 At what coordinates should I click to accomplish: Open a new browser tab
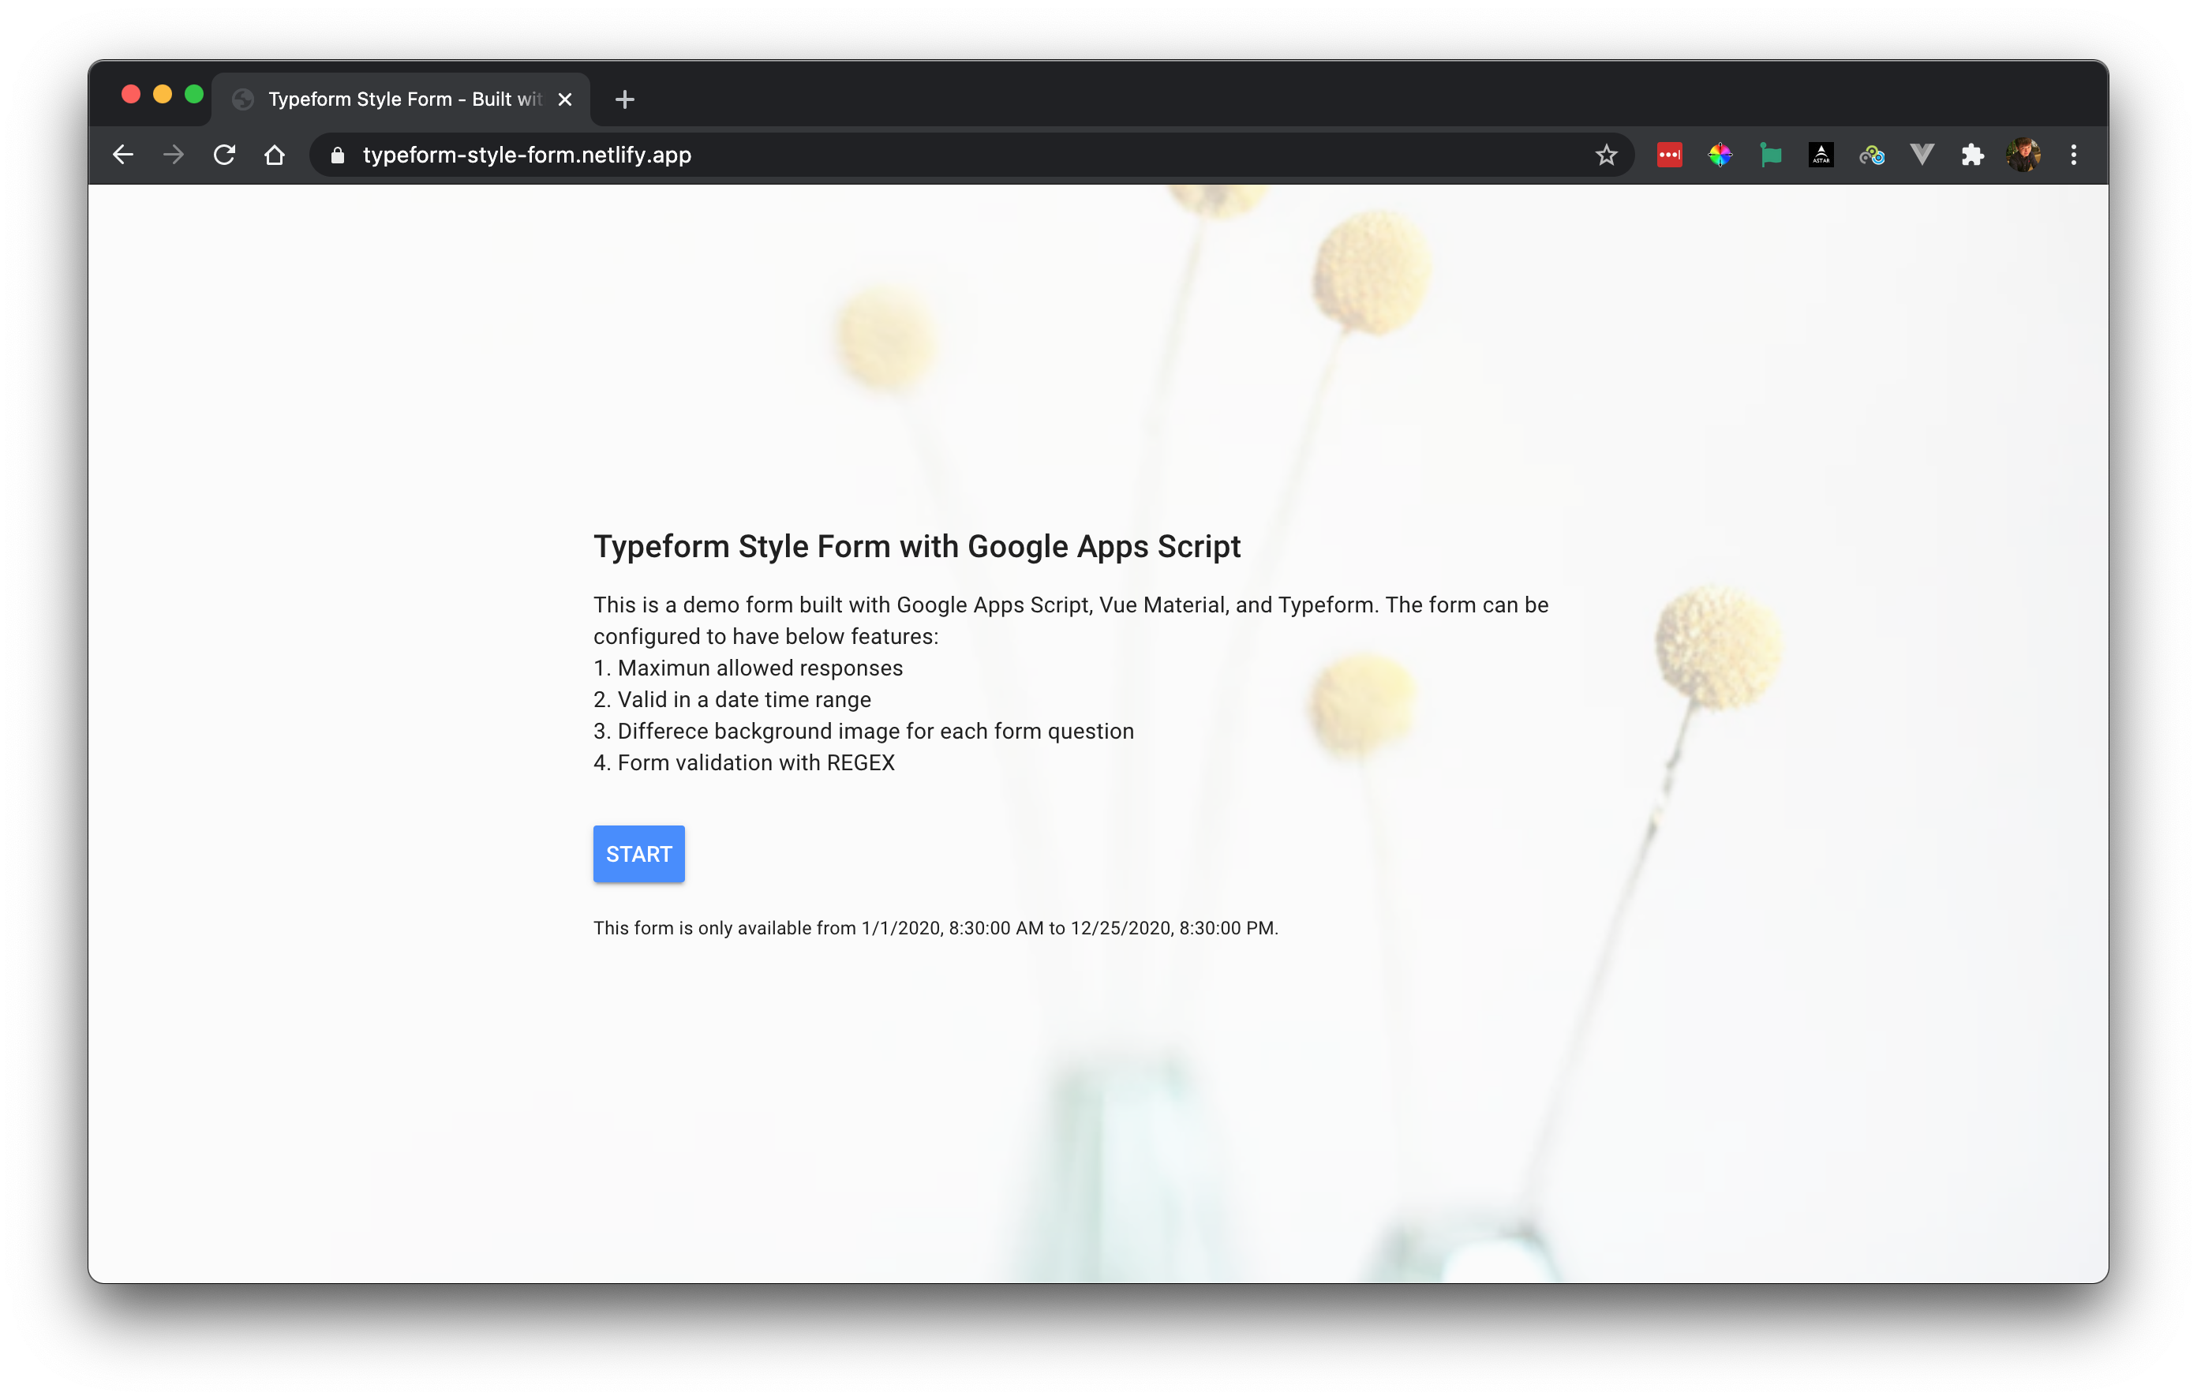pyautogui.click(x=624, y=99)
